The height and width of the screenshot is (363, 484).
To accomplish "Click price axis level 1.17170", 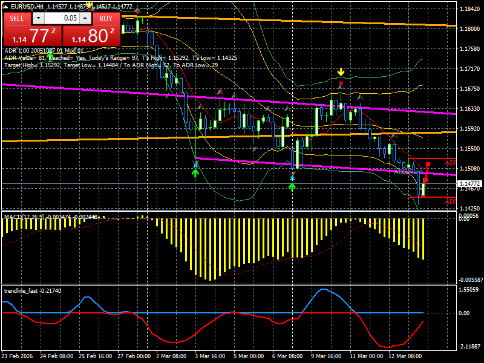I will pos(470,69).
